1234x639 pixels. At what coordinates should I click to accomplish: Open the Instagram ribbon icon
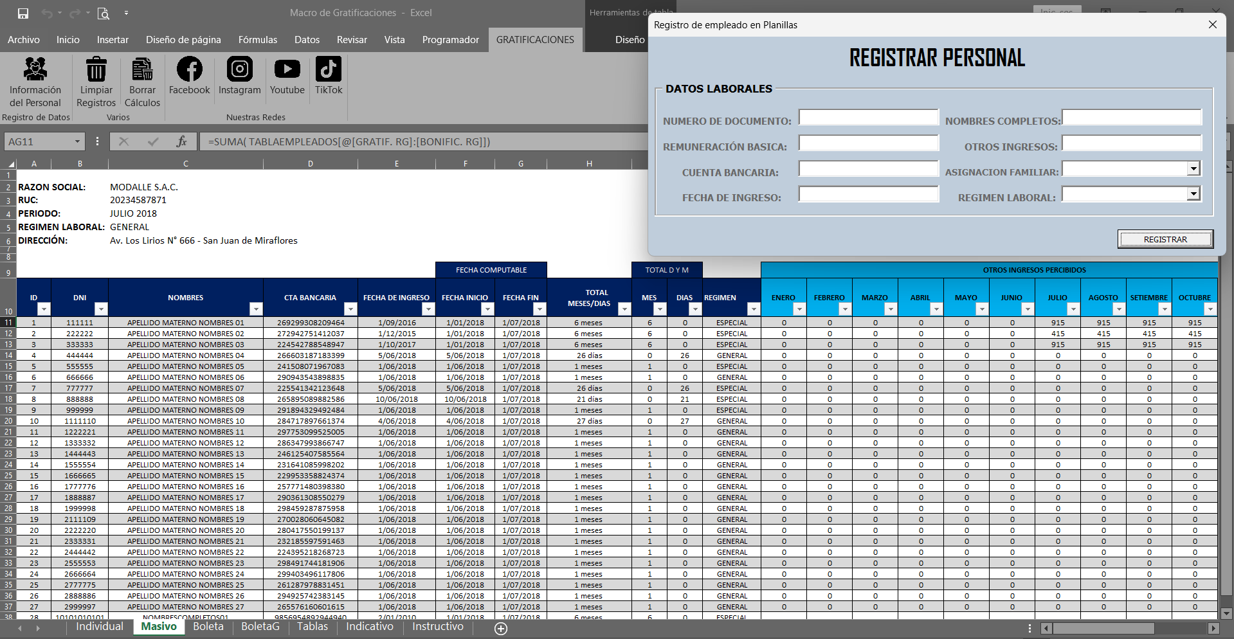pos(239,69)
